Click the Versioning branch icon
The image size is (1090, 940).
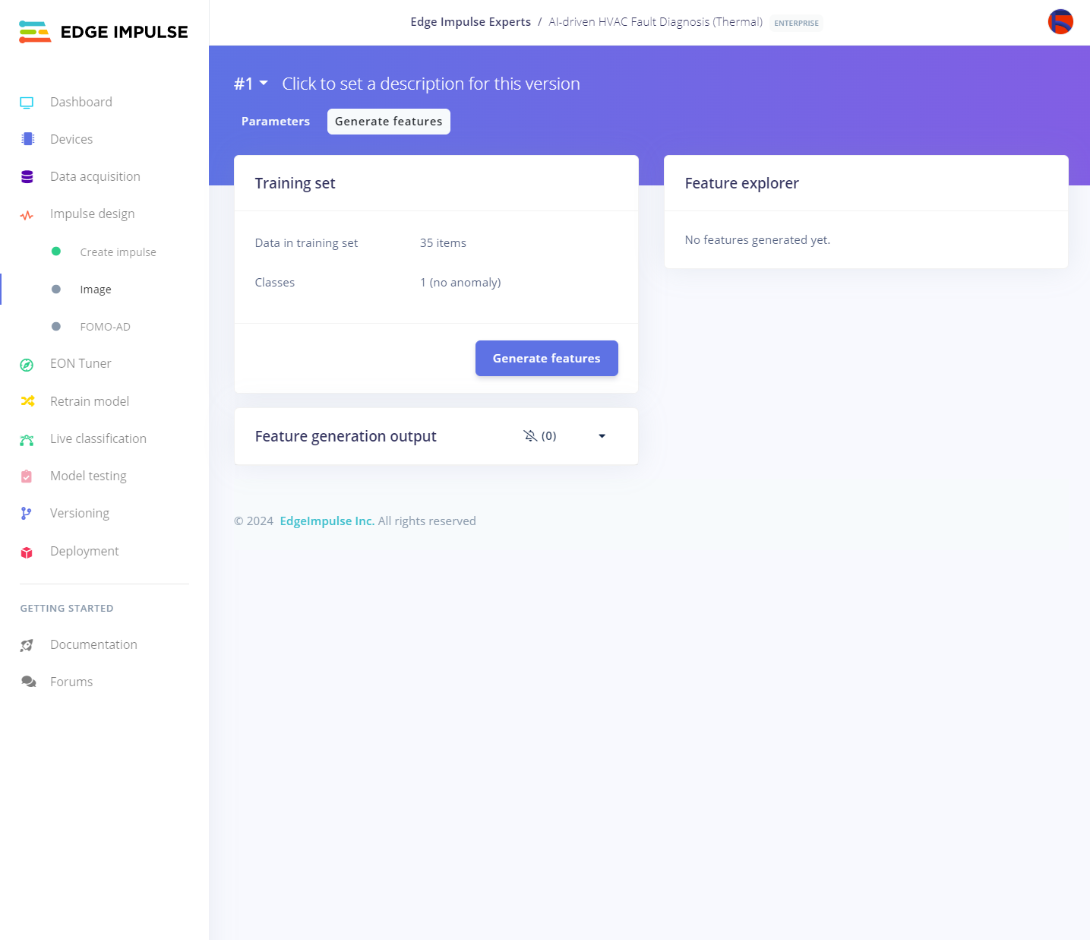tap(27, 514)
